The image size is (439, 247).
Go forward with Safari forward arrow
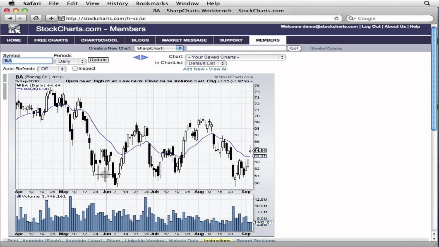coord(21,18)
